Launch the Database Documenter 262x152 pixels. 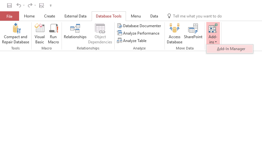[x=139, y=26]
